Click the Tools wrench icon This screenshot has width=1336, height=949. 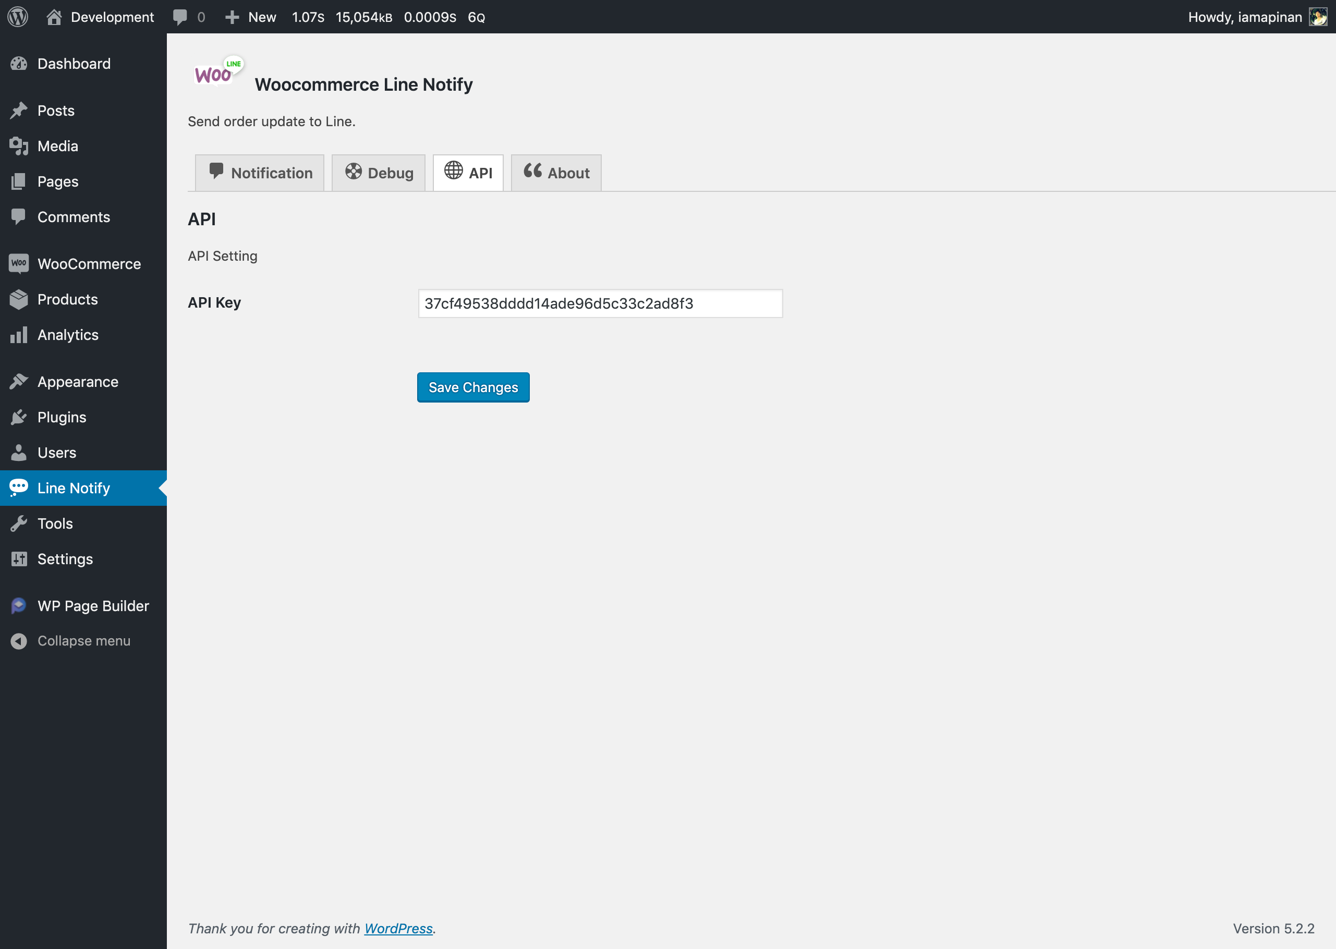click(x=19, y=524)
